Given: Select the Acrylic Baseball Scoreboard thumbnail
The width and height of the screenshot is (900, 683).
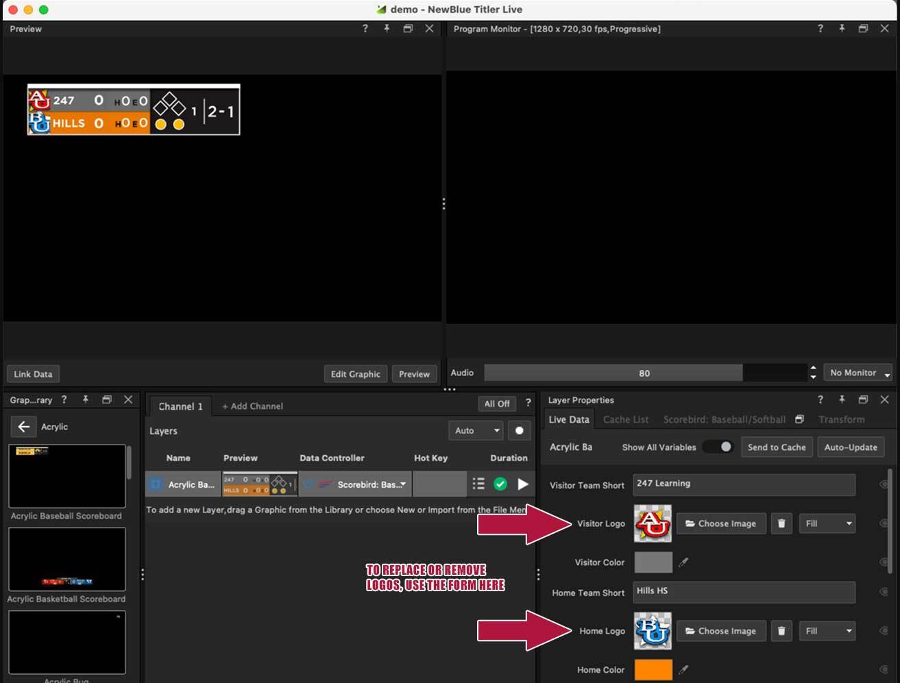Looking at the screenshot, I should [67, 476].
